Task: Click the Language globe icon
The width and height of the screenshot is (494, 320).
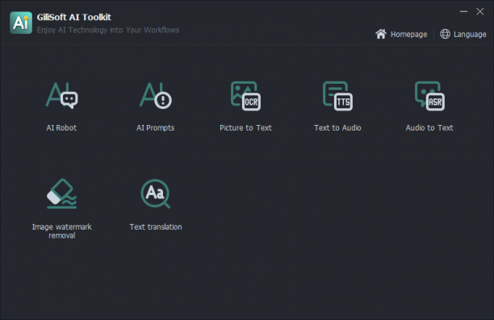Action: pos(445,34)
